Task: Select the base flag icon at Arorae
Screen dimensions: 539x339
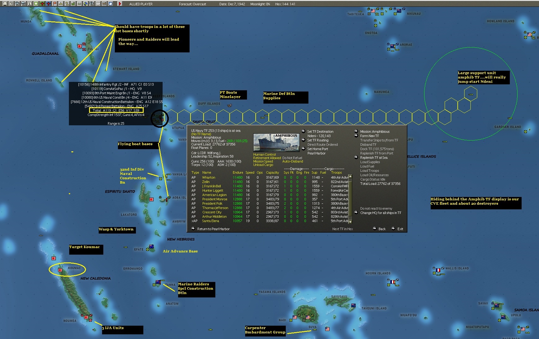Action: (393, 47)
